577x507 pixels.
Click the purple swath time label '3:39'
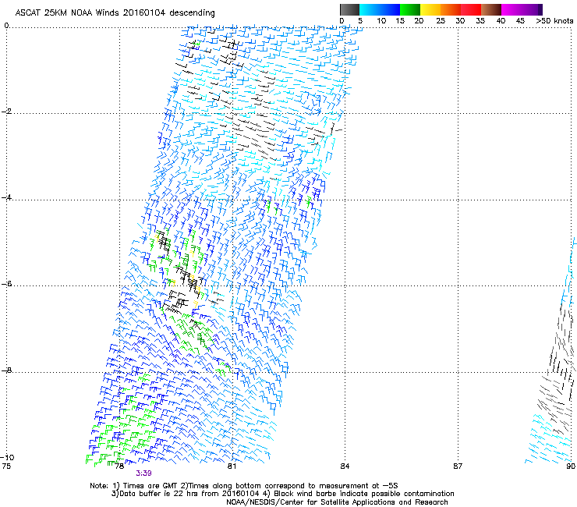(144, 473)
